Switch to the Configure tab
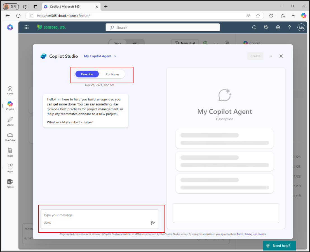This screenshot has width=310, height=252. click(x=112, y=74)
